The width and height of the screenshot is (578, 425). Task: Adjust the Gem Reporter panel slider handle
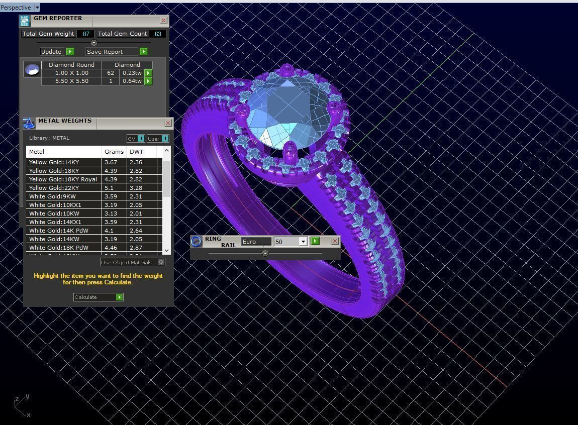click(x=93, y=43)
